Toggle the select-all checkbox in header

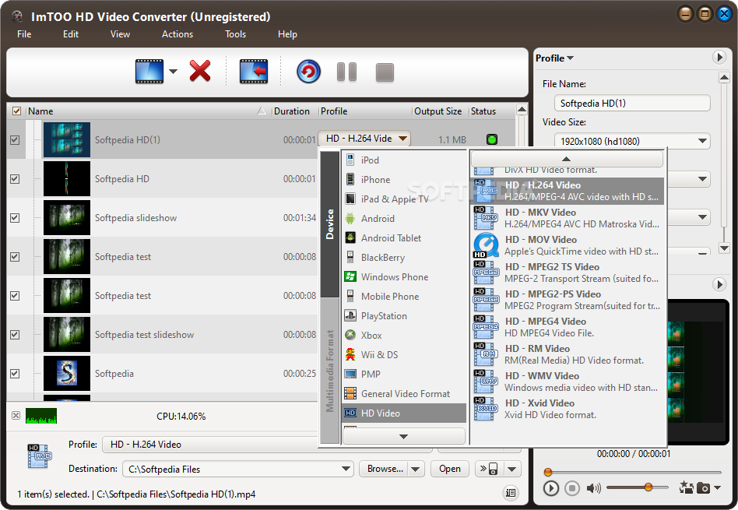click(x=16, y=111)
